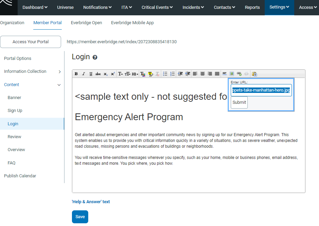Align text right

click(210, 74)
